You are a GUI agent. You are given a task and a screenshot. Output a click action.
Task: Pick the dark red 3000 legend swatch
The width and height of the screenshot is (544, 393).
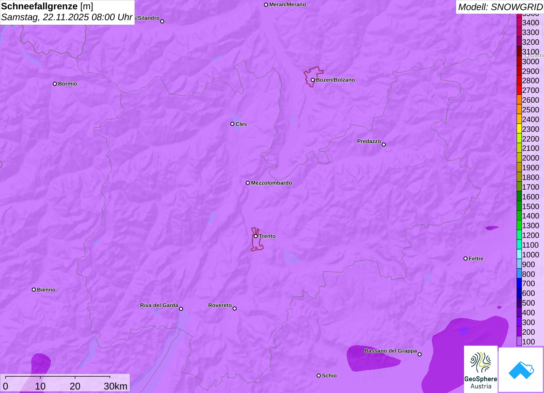point(519,61)
